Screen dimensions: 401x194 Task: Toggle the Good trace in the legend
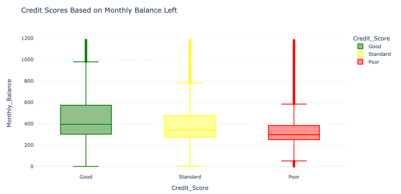point(375,46)
